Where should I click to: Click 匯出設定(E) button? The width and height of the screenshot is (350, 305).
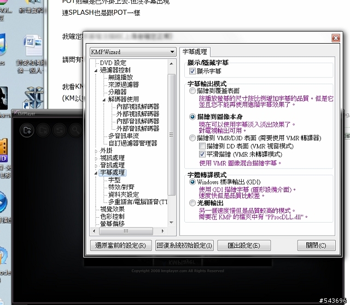(244, 246)
